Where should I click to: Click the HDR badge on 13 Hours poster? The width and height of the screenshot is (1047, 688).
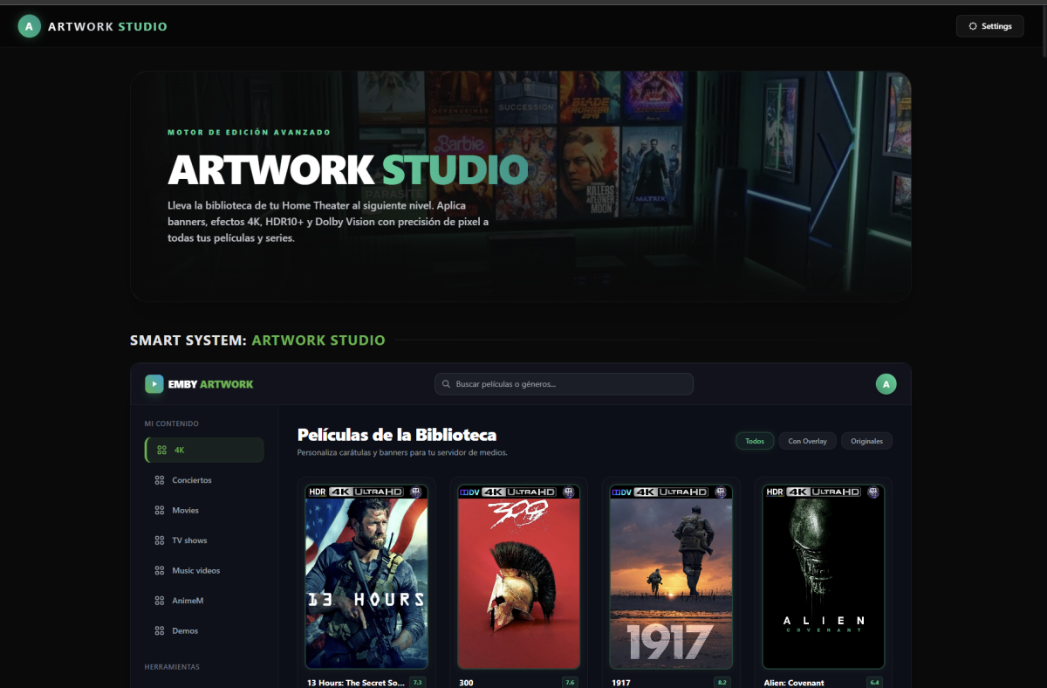tap(318, 492)
